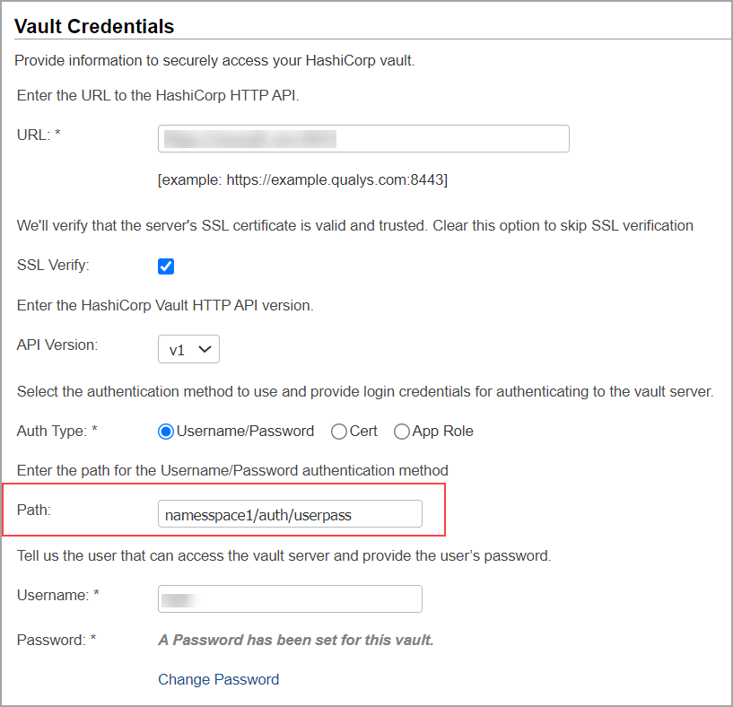The height and width of the screenshot is (707, 733).
Task: Click the "URL: *" field label
Action: click(39, 135)
